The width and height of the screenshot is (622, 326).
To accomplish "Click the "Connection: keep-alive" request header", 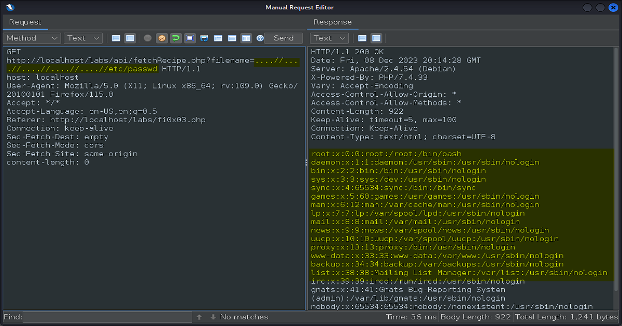I will point(60,128).
